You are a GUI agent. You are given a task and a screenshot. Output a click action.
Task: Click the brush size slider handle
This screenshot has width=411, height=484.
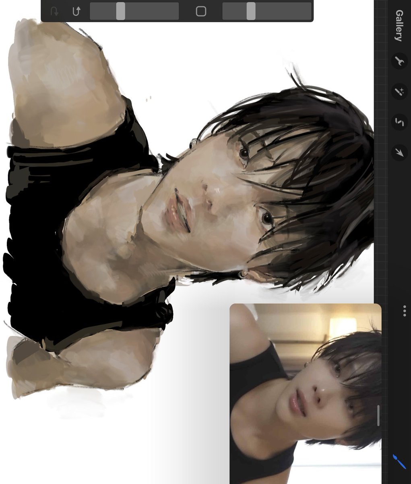coord(251,11)
